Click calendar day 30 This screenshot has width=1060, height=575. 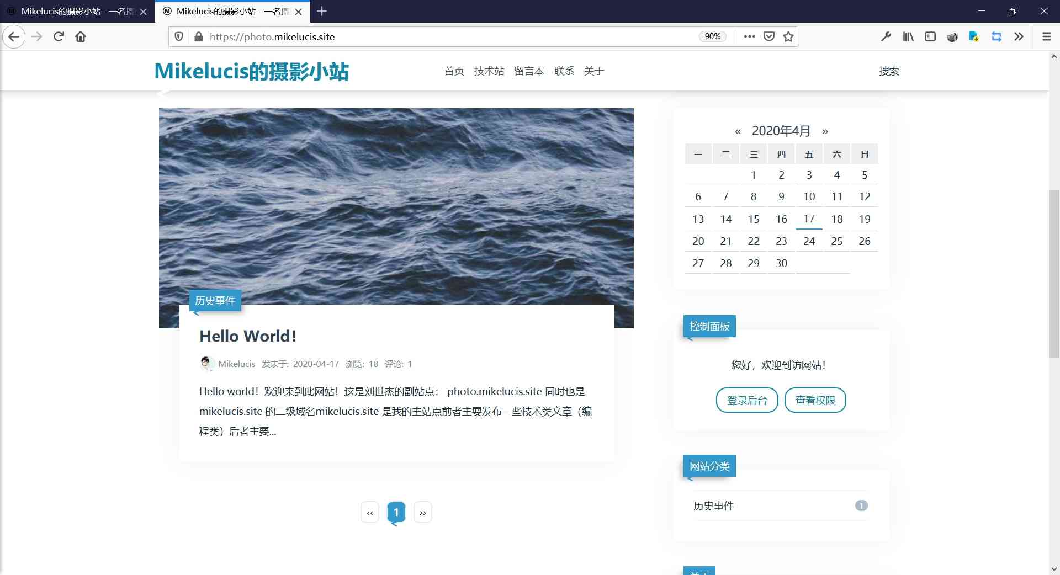pos(781,264)
